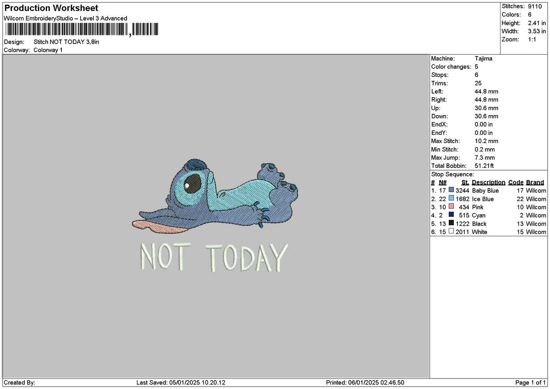
Task: Click the Colorway 1 value
Action: (48, 50)
